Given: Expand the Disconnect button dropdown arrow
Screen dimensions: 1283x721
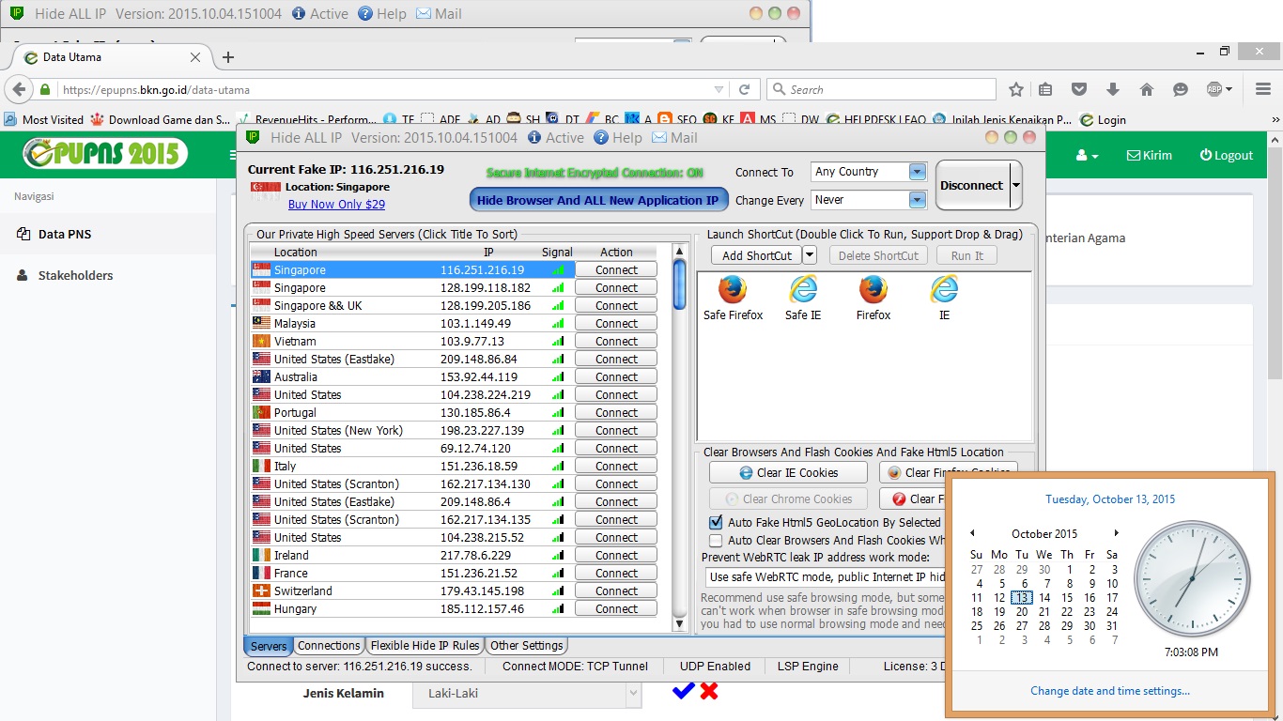Looking at the screenshot, I should click(1015, 186).
